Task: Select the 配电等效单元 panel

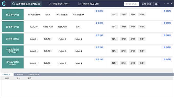Action: [x=13, y=27]
